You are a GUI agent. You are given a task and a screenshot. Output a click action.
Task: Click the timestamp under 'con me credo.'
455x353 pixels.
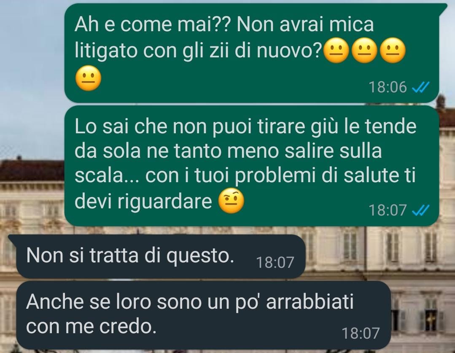(x=361, y=333)
